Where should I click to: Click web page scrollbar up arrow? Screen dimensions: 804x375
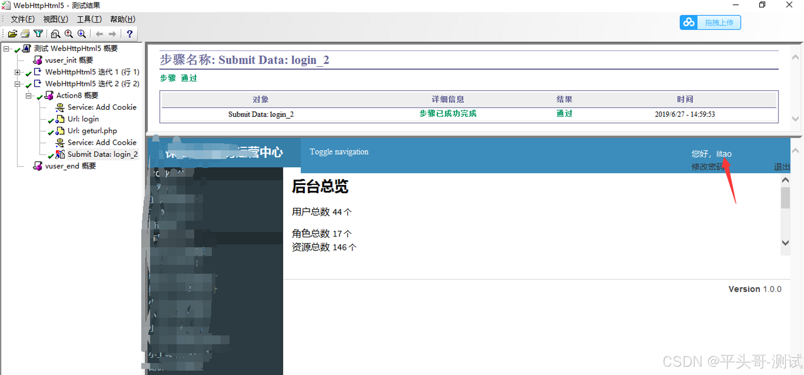click(785, 180)
